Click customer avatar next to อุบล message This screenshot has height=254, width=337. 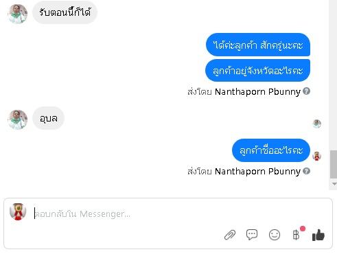(x=18, y=119)
